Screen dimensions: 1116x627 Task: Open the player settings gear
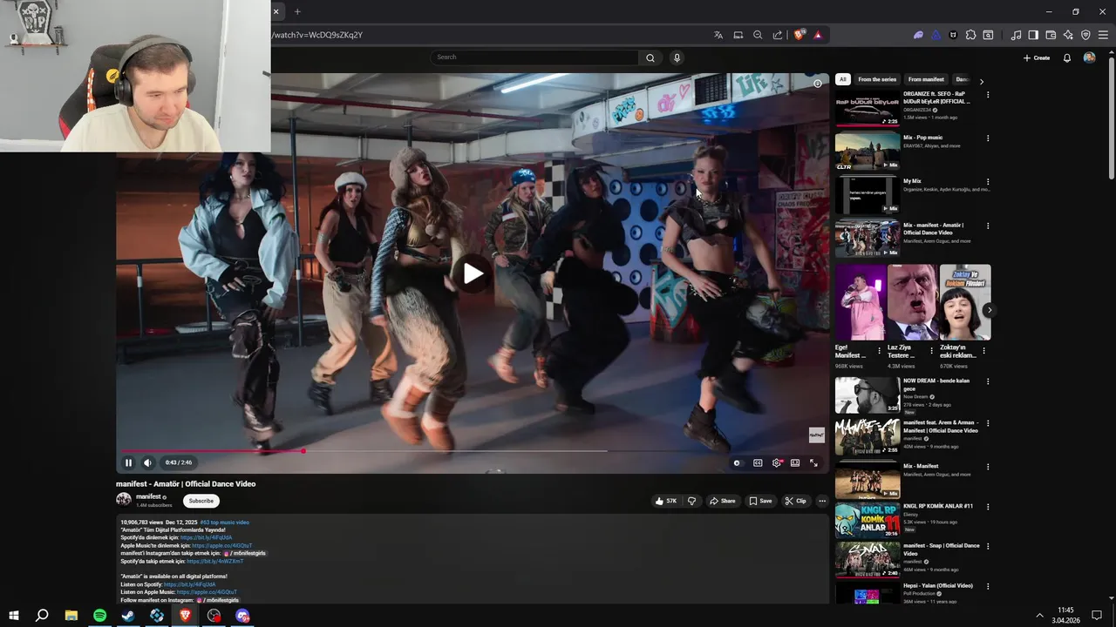776,463
